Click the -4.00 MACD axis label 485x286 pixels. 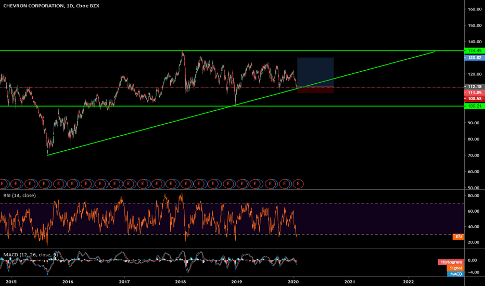[473, 272]
